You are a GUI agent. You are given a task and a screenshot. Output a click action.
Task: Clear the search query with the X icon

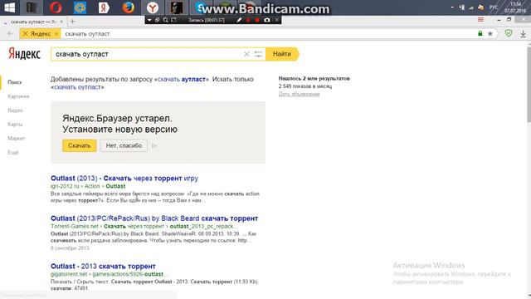pyautogui.click(x=246, y=54)
